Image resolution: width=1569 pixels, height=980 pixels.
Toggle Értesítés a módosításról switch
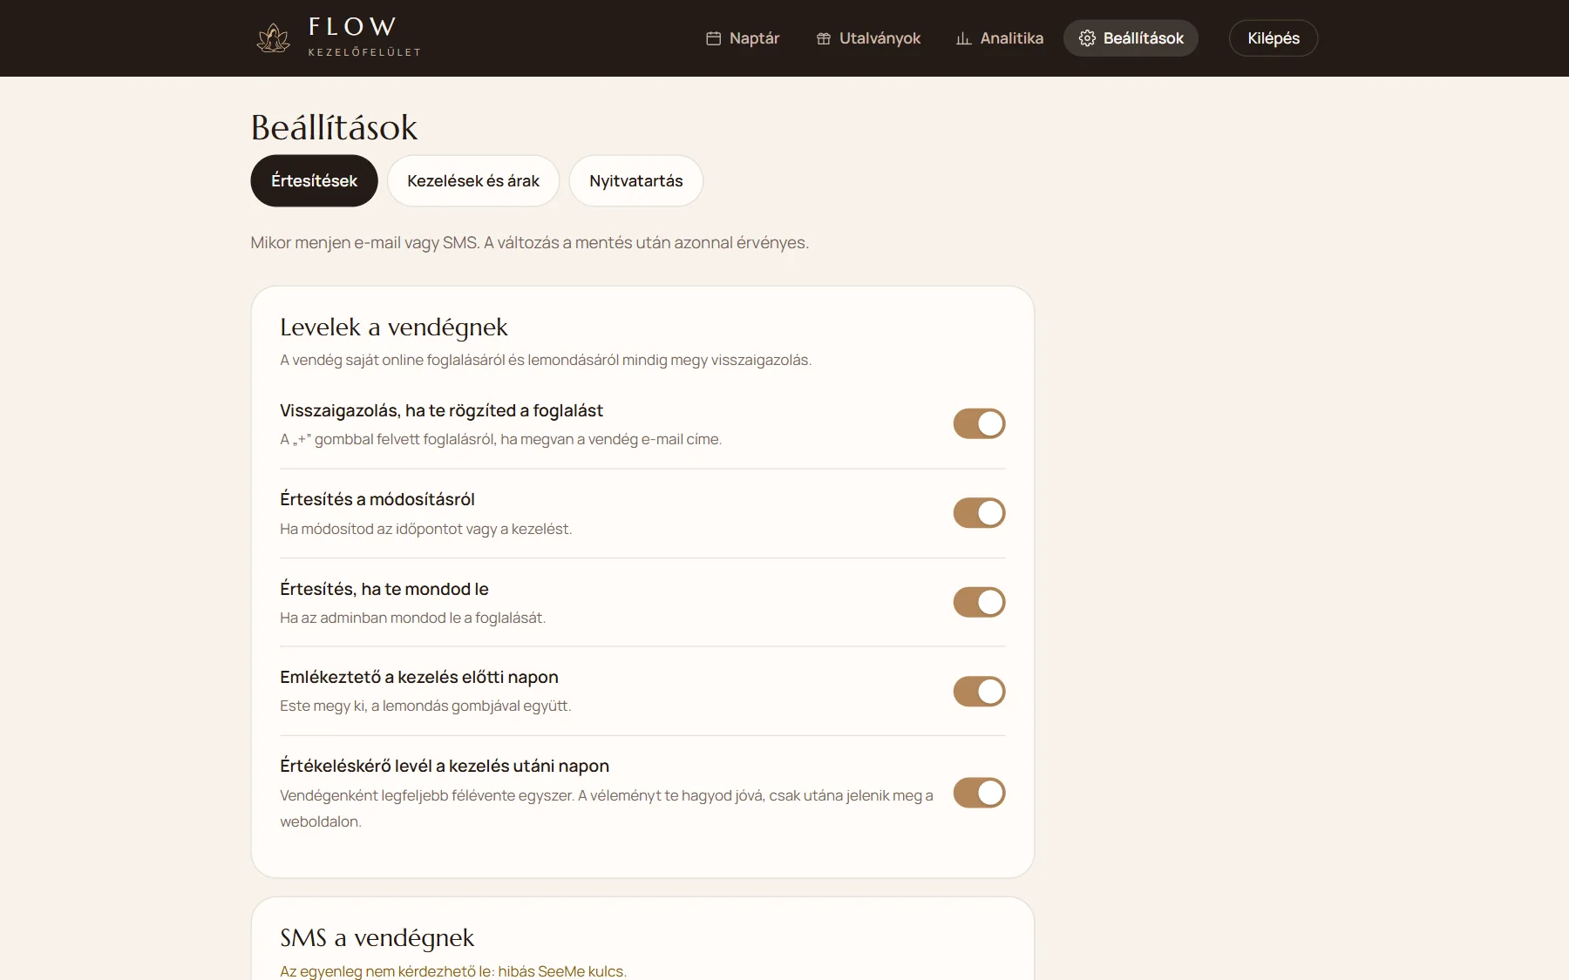click(979, 513)
